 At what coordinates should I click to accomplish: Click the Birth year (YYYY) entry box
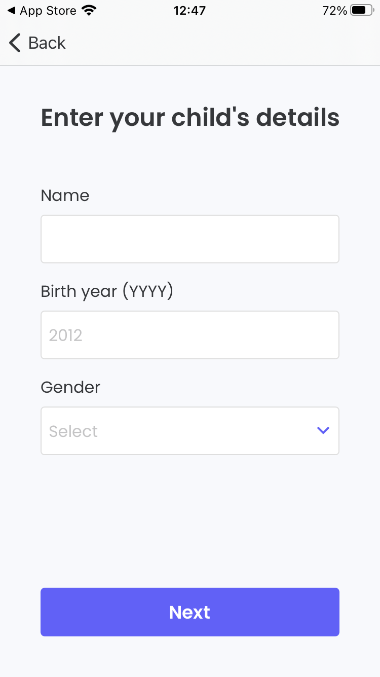pyautogui.click(x=190, y=334)
